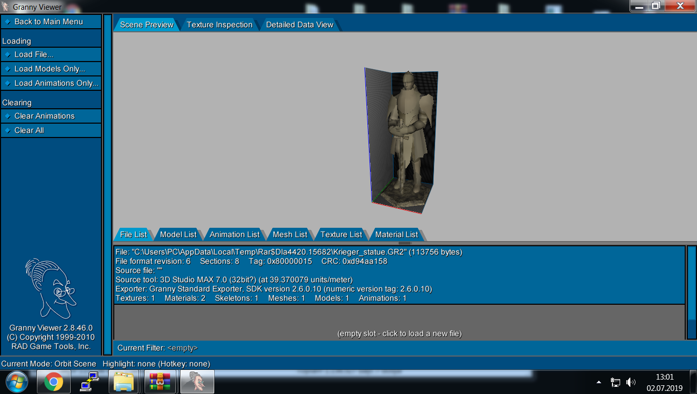The height and width of the screenshot is (394, 697).
Task: Click the file list vertical scrollbar
Action: (691, 292)
